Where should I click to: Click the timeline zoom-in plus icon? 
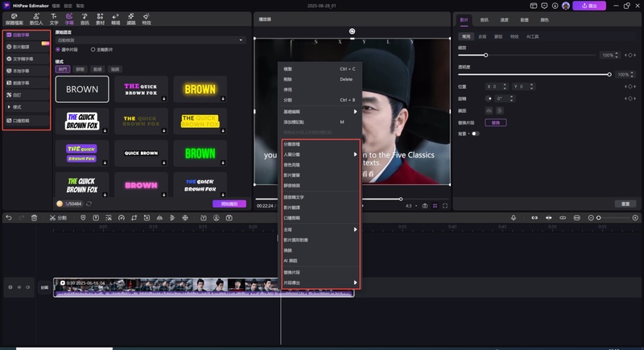(x=635, y=218)
